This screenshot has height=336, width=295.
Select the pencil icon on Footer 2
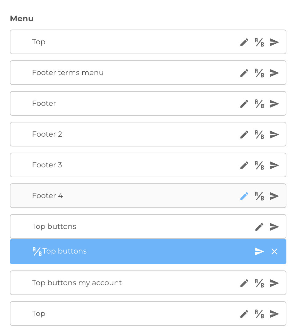pos(244,134)
